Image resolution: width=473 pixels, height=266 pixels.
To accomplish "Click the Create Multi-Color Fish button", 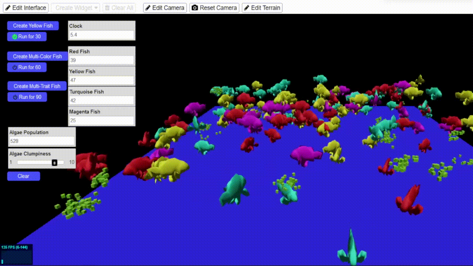I will click(37, 57).
